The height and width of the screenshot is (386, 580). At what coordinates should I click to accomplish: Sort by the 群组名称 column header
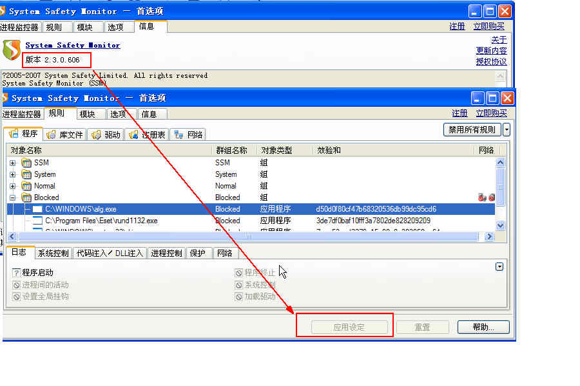tap(235, 151)
